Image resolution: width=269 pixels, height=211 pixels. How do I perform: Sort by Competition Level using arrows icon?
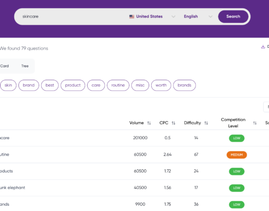point(255,123)
